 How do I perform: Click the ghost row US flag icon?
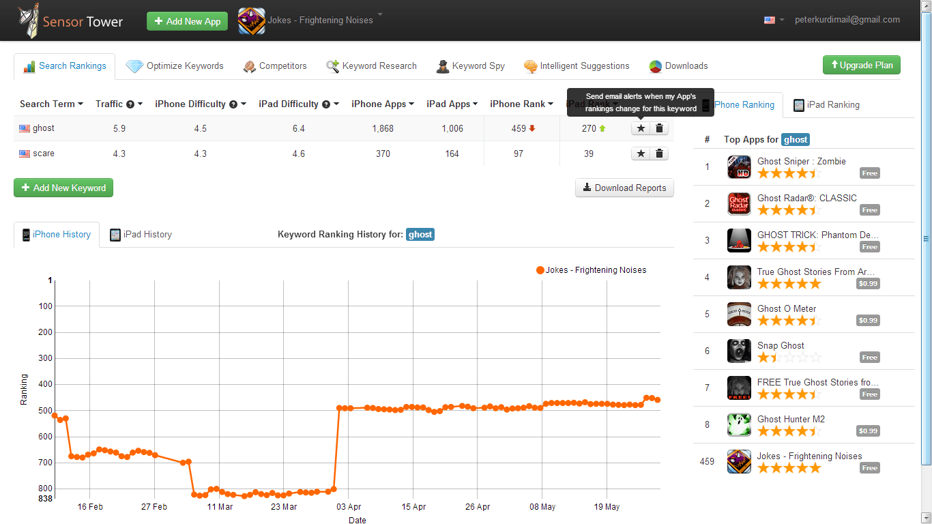[25, 128]
